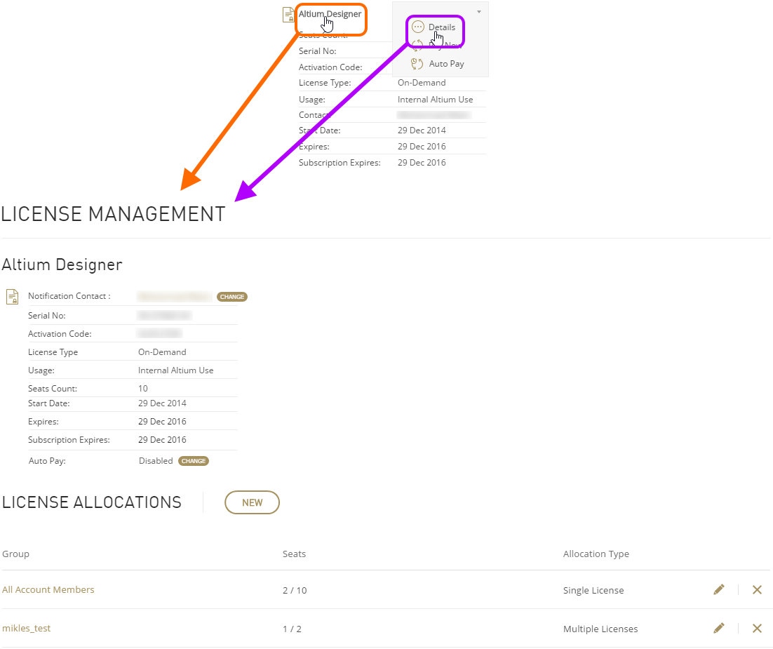Viewport: 773px width, 649px height.
Task: Click license icon next to Notification Contact
Action: (x=12, y=297)
